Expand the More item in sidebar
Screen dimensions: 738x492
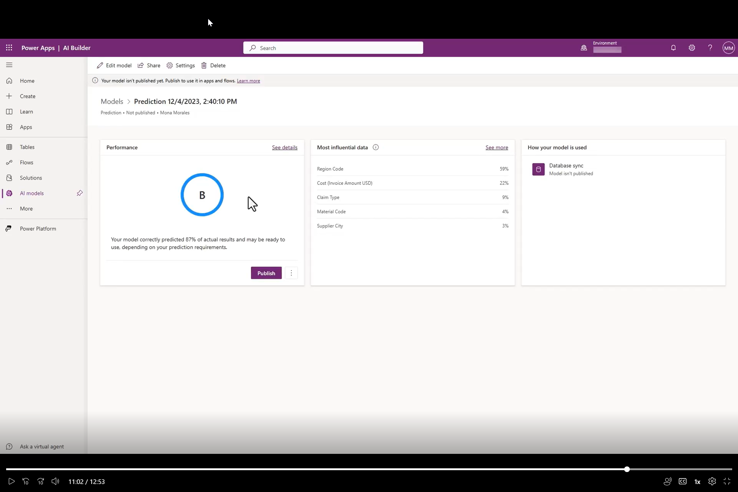tap(26, 209)
